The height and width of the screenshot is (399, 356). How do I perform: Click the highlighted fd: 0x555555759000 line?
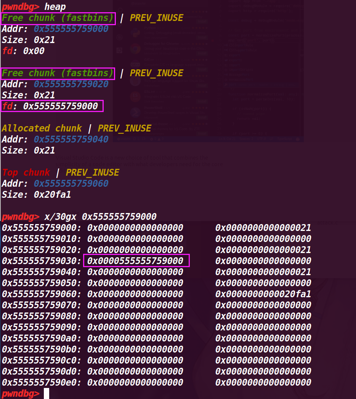(x=52, y=106)
